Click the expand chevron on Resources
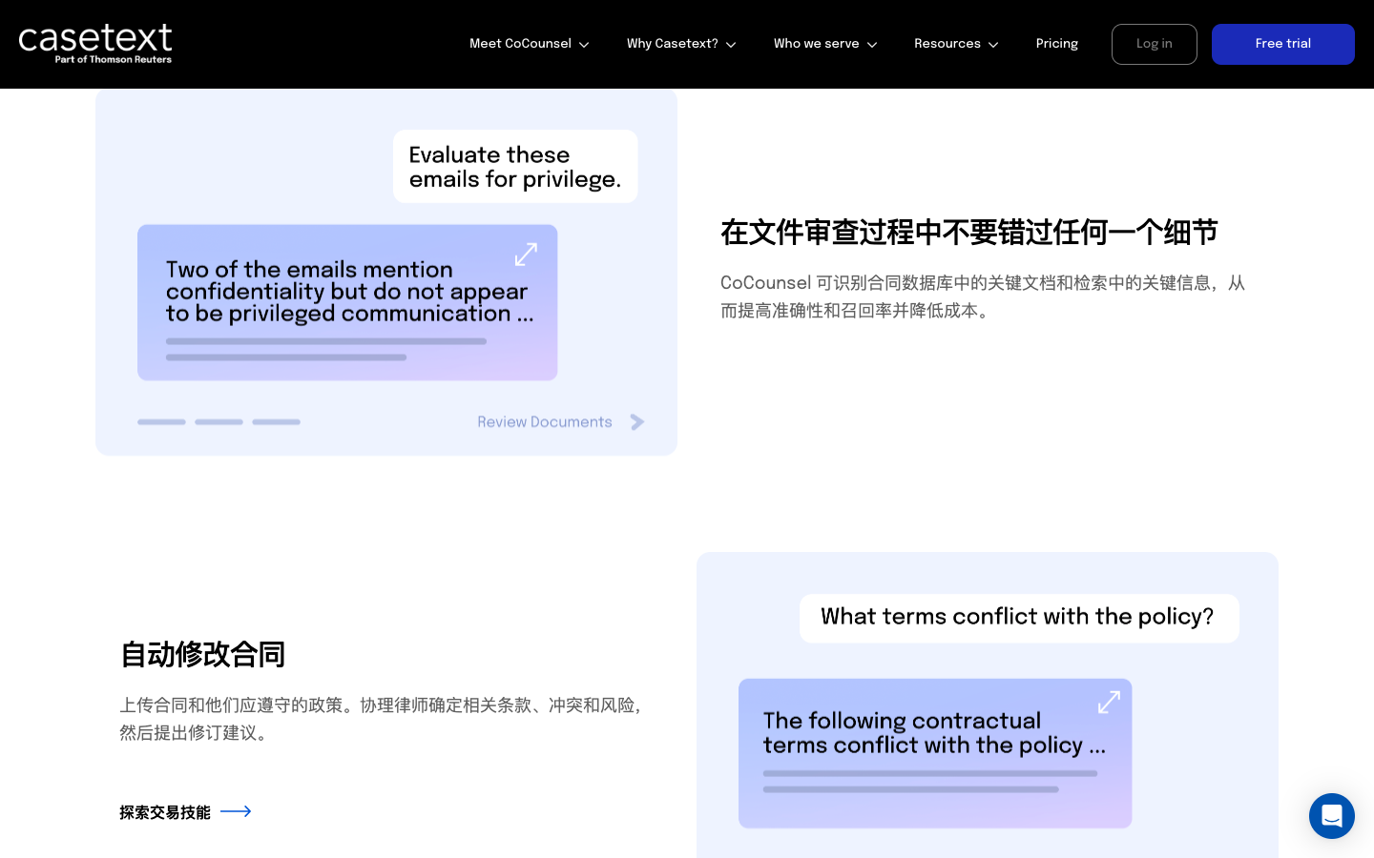This screenshot has height=858, width=1374. (992, 44)
